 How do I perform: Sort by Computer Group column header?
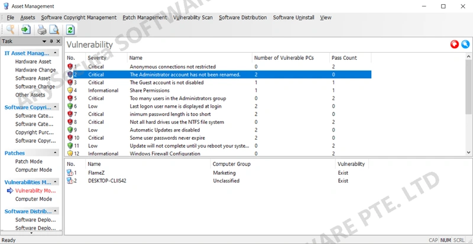point(273,164)
